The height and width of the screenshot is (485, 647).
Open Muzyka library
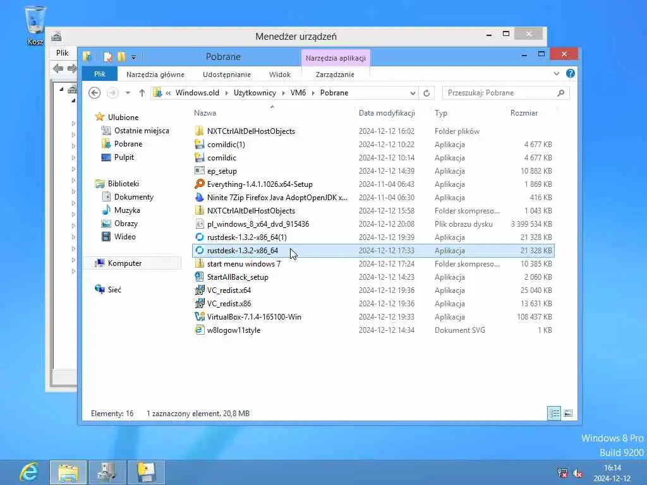pyautogui.click(x=126, y=210)
